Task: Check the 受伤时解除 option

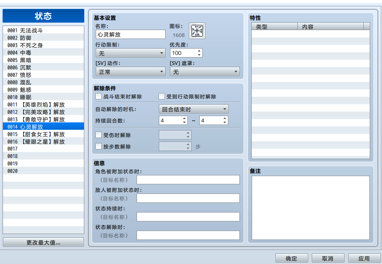Action: pos(99,135)
